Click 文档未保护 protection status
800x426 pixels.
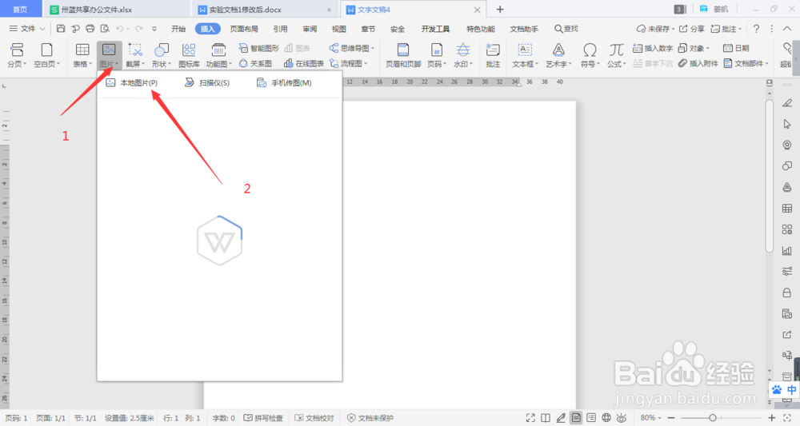tap(370, 418)
